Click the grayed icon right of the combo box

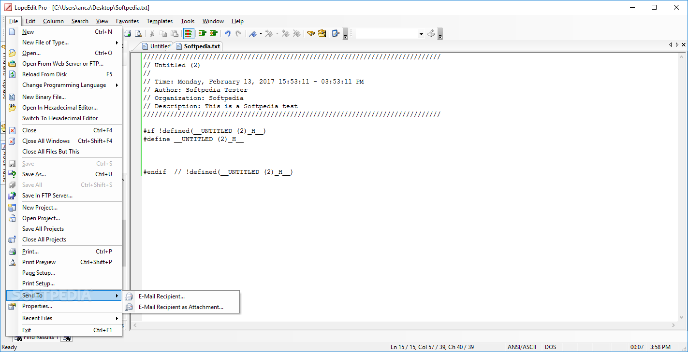[431, 33]
